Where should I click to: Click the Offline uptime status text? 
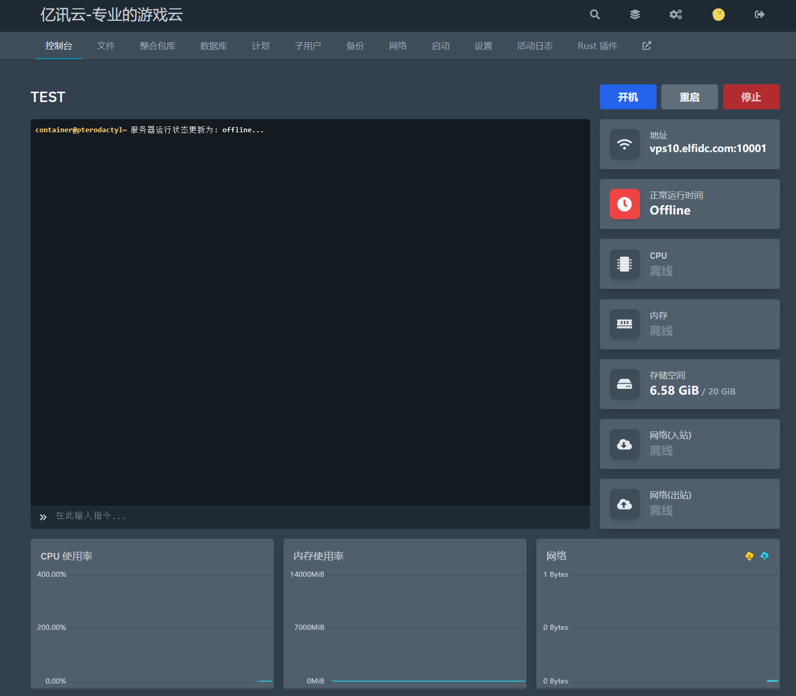coord(670,210)
